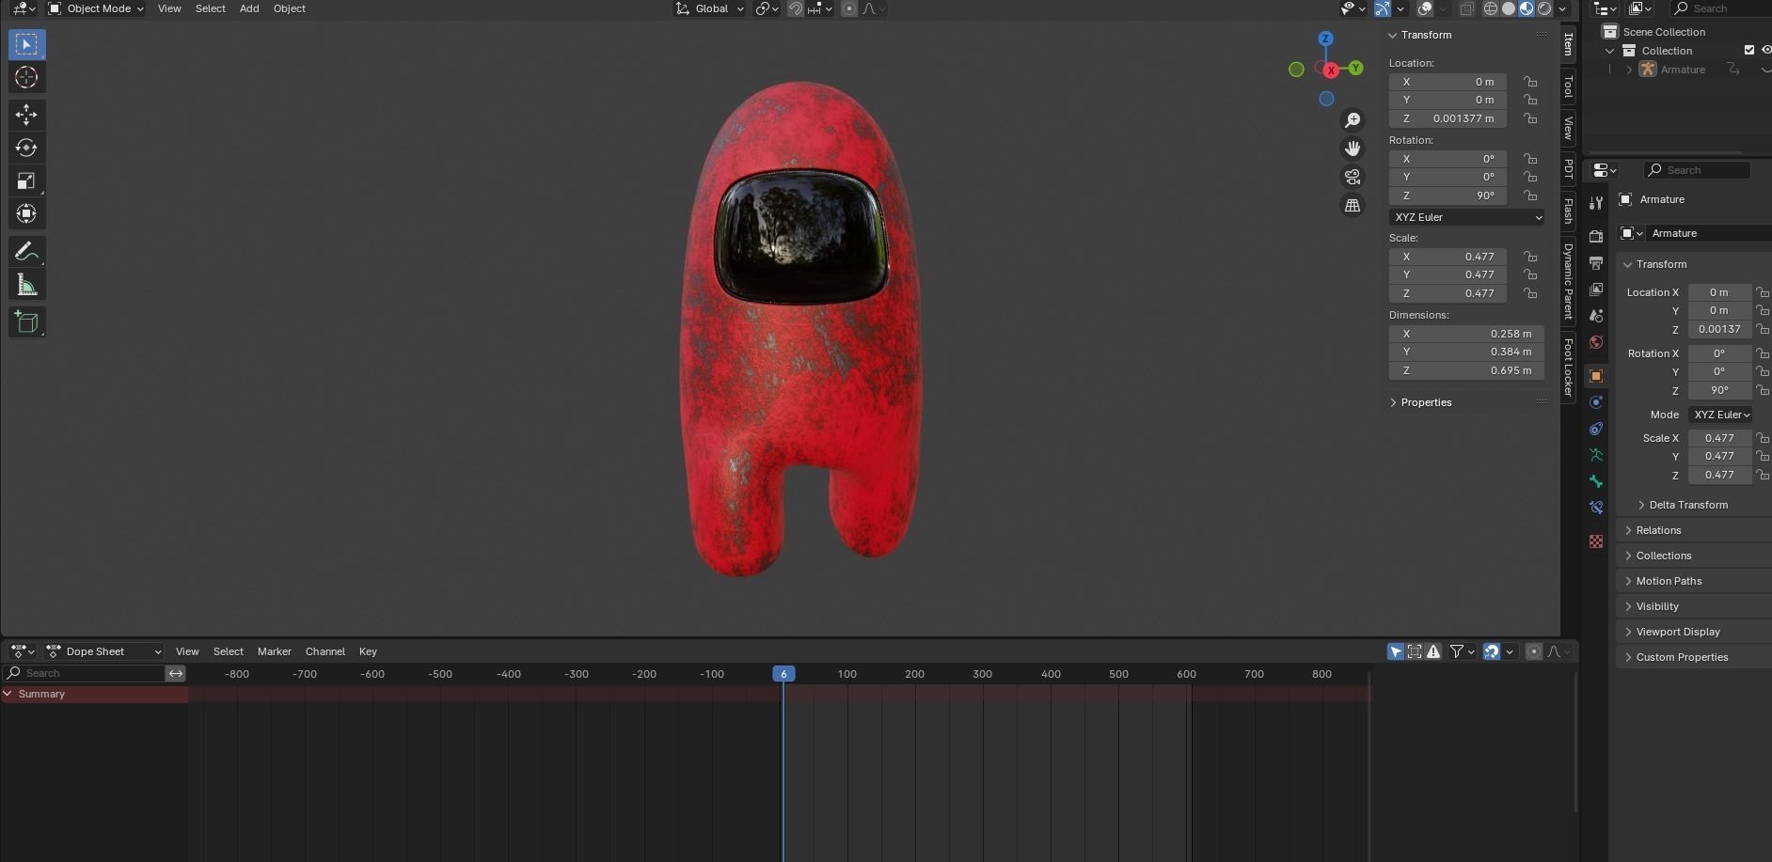Open the Global transform orientation dropdown
1772x862 pixels.
tap(710, 8)
